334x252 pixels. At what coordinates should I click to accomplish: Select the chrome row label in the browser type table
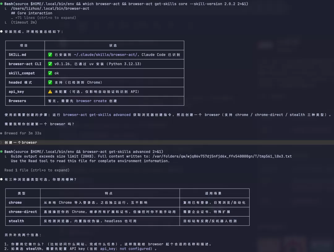pyautogui.click(x=15, y=203)
